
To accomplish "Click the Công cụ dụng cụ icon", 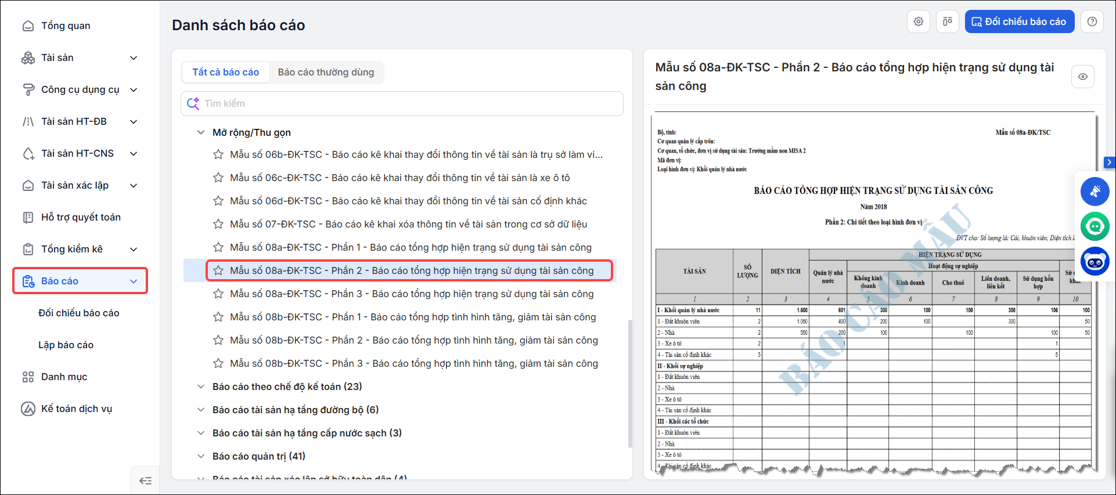I will tap(28, 89).
